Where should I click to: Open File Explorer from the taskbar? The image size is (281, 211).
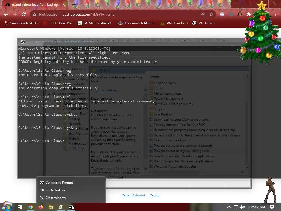coord(51,207)
